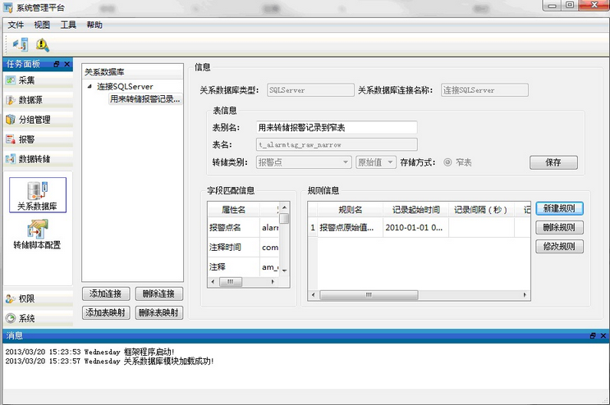
Task: Click the 关系数据库类型 SQLServer field
Action: (x=310, y=90)
